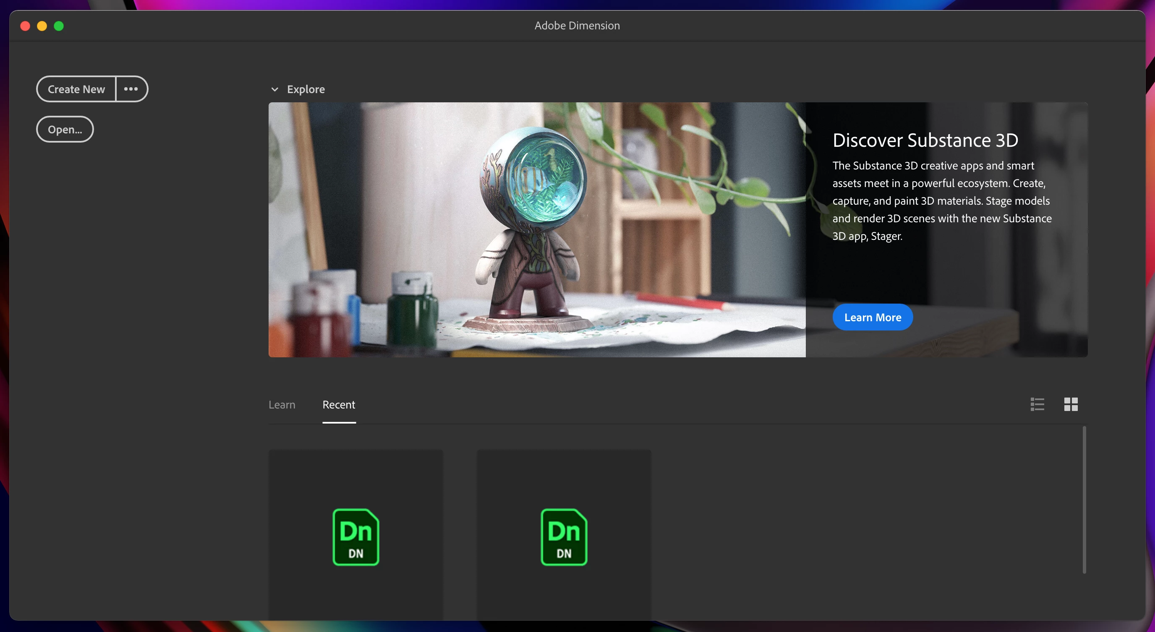The height and width of the screenshot is (632, 1155).
Task: Open first Dn recent file icon
Action: (355, 537)
